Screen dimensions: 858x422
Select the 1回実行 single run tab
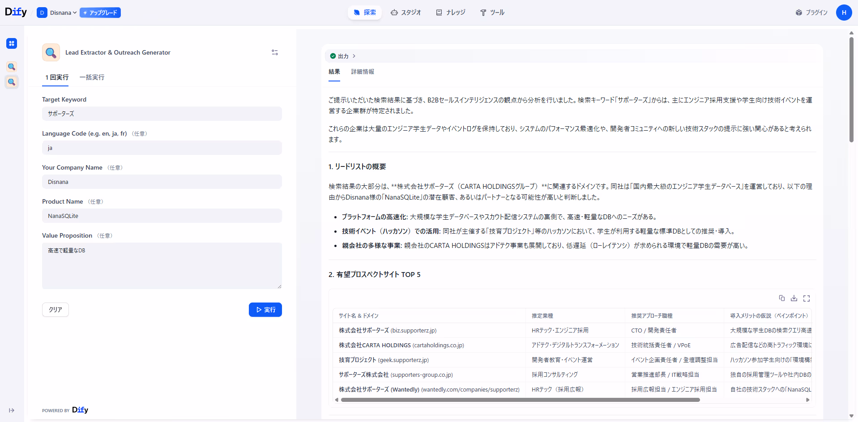tap(57, 77)
